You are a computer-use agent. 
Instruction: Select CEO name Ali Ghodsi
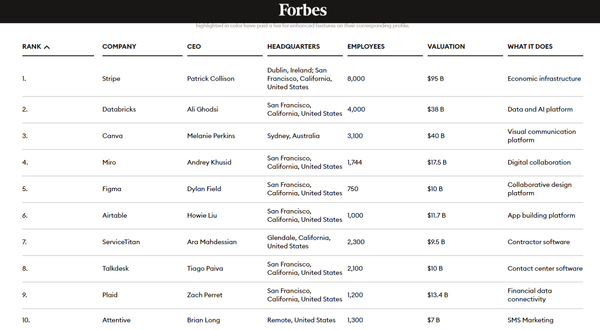pyautogui.click(x=203, y=110)
